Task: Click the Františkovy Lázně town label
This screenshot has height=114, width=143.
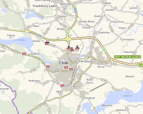Action: 45,6
